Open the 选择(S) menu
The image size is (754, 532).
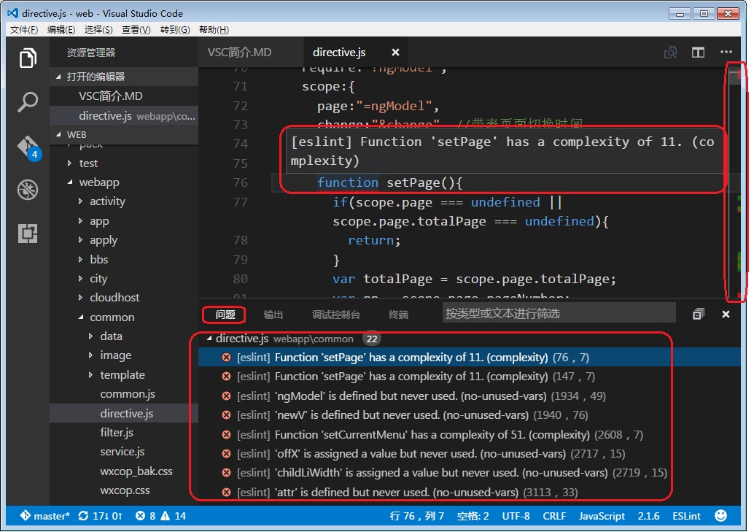[x=98, y=30]
